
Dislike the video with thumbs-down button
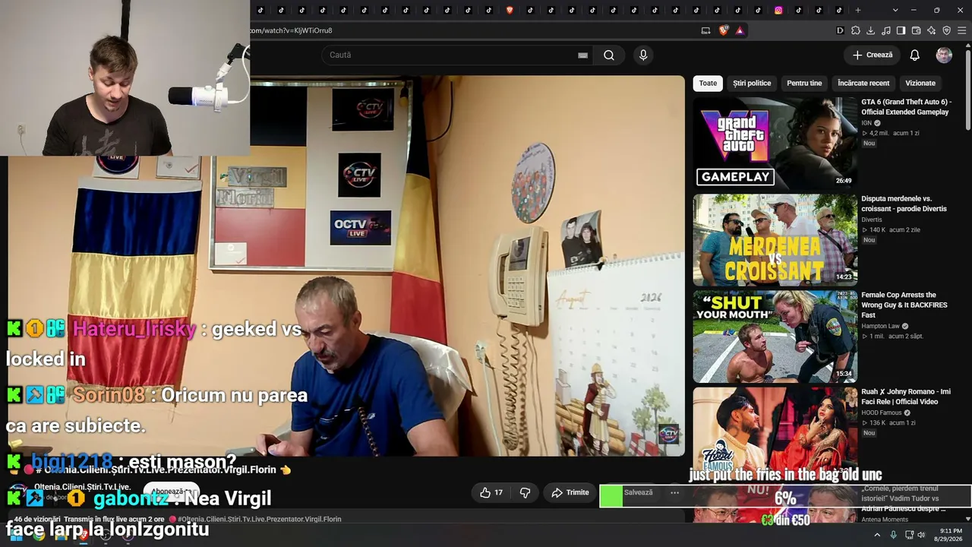point(525,492)
